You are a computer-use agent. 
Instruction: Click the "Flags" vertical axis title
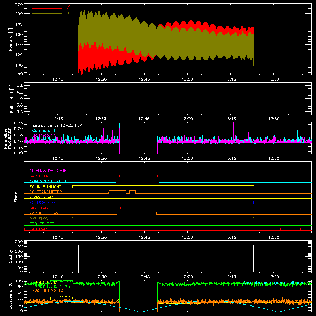[x=16, y=197]
